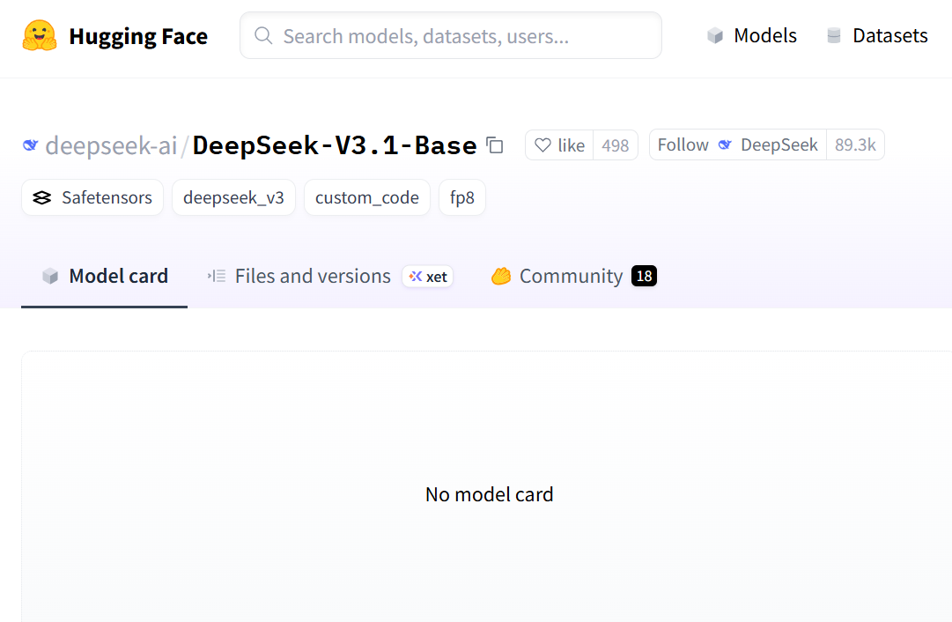Open the Models navigation item
Screen dimensions: 952x622
coord(751,35)
